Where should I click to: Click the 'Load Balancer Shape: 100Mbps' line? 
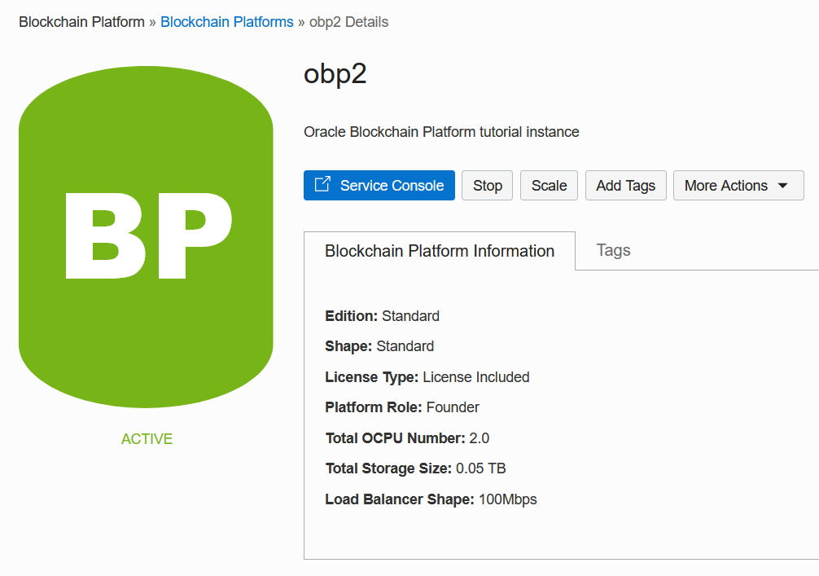coord(431,499)
